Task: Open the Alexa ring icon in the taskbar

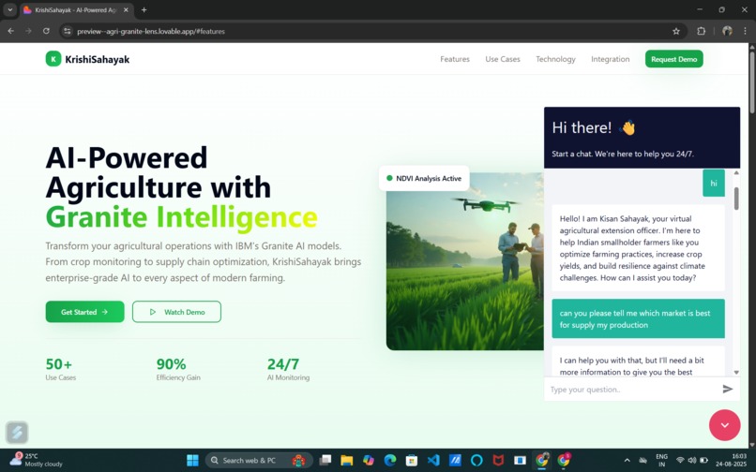Action: tap(476, 460)
